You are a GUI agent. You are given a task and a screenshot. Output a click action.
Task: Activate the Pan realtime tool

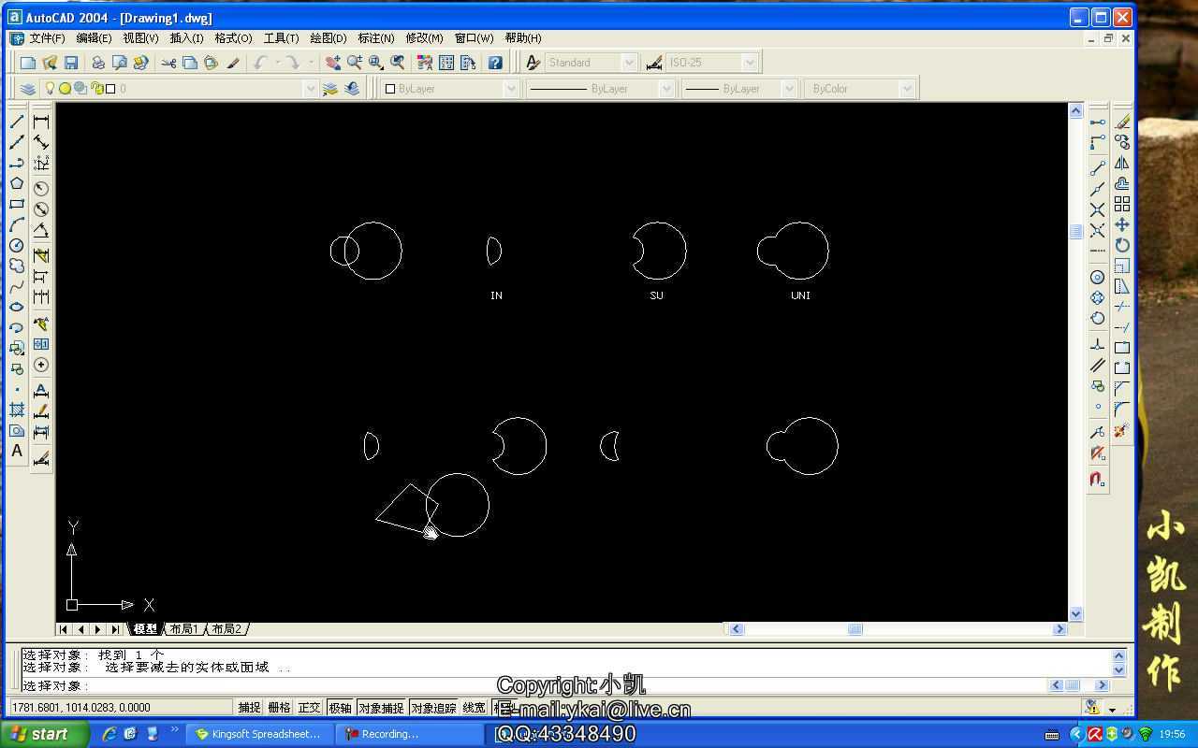(333, 63)
